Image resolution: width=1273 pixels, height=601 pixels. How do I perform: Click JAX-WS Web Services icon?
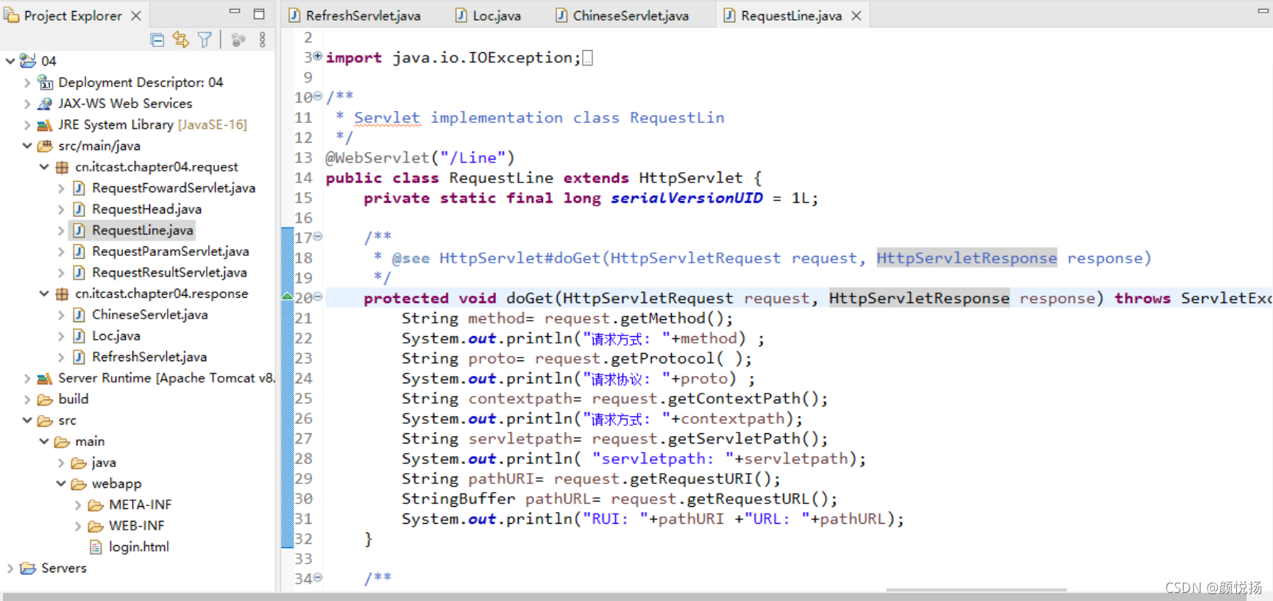point(45,104)
